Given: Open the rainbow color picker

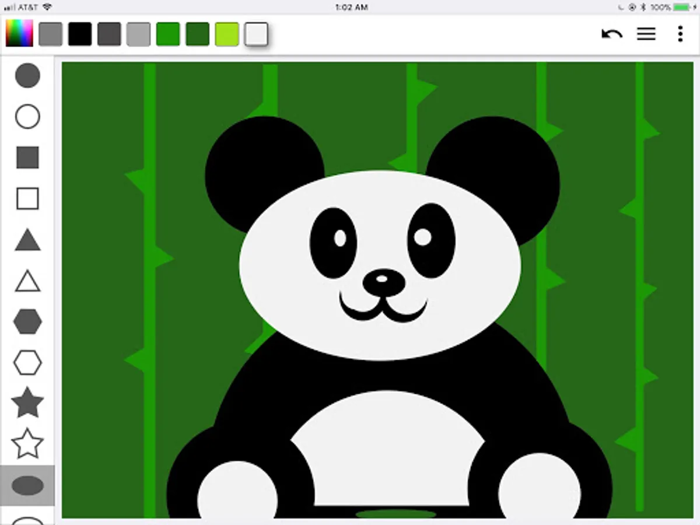Looking at the screenshot, I should (19, 34).
